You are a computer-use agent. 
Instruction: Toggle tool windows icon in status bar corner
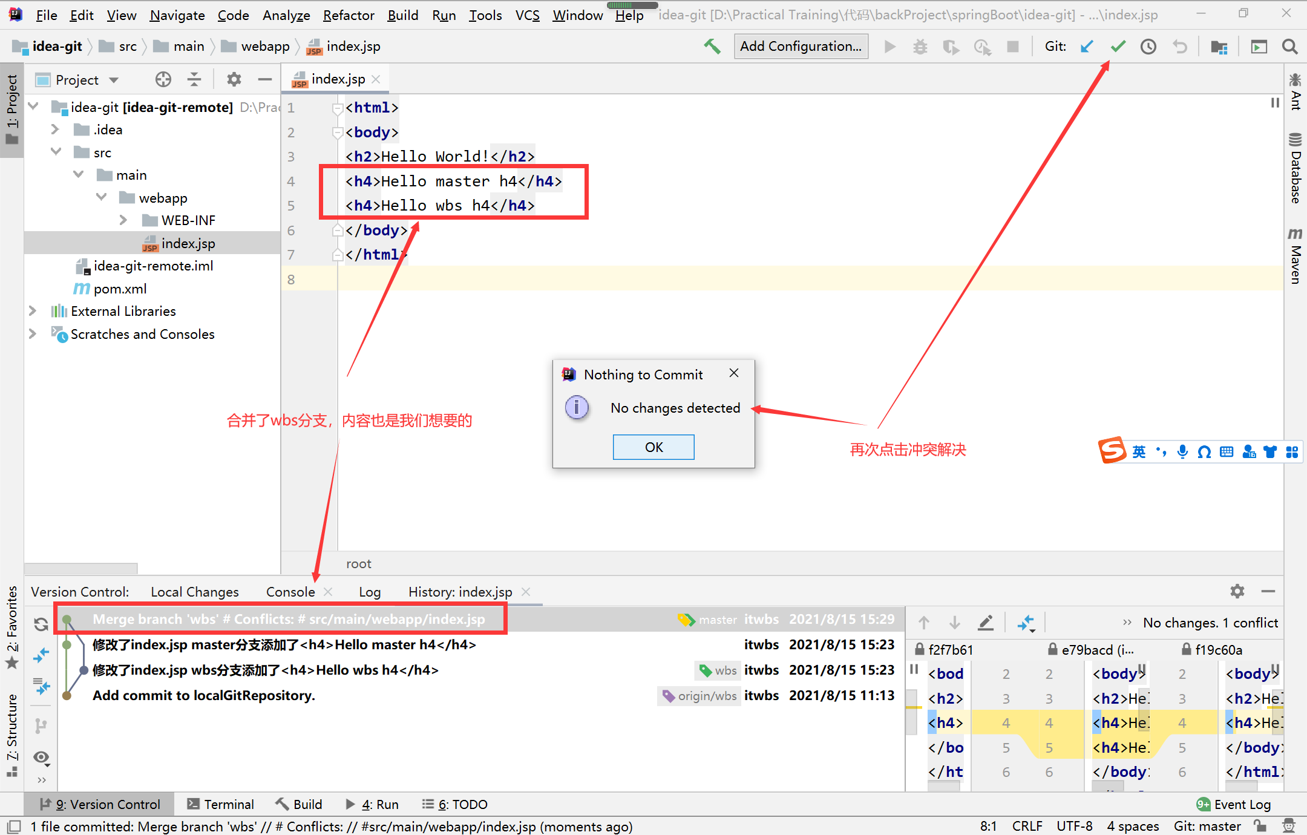tap(15, 826)
